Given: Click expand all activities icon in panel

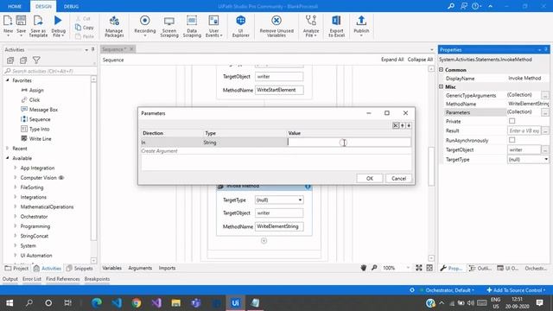Looking at the screenshot, I should (10, 60).
